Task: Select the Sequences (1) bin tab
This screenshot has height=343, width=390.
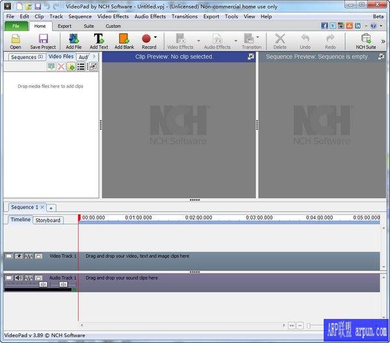Action: pos(27,57)
